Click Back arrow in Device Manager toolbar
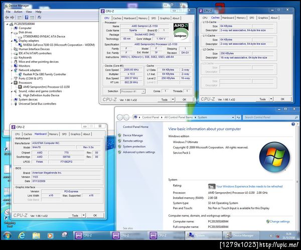This screenshot has width=301, height=250. 7,18
